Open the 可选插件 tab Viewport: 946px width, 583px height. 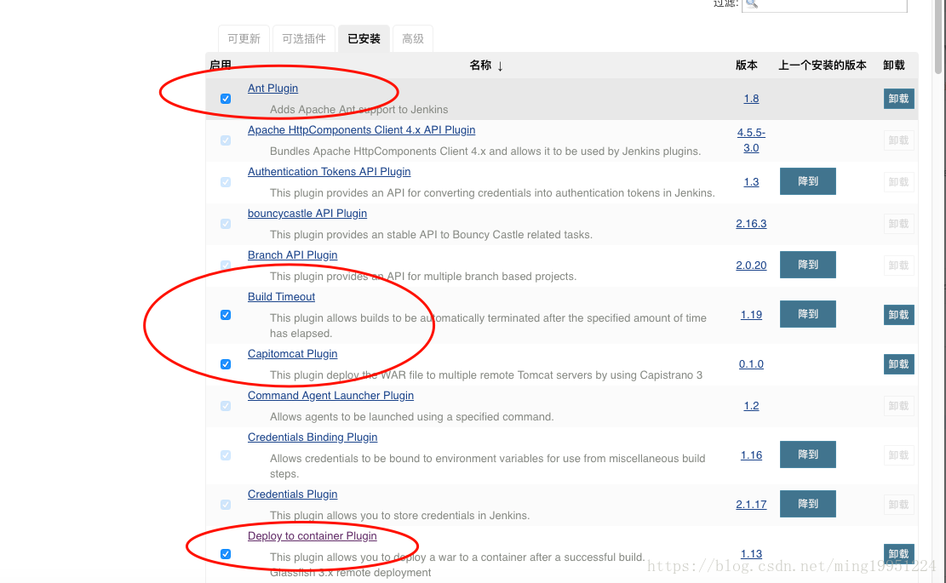[x=304, y=39]
